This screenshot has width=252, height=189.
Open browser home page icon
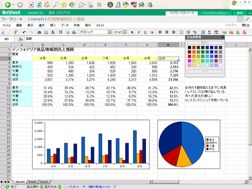(47, 5)
